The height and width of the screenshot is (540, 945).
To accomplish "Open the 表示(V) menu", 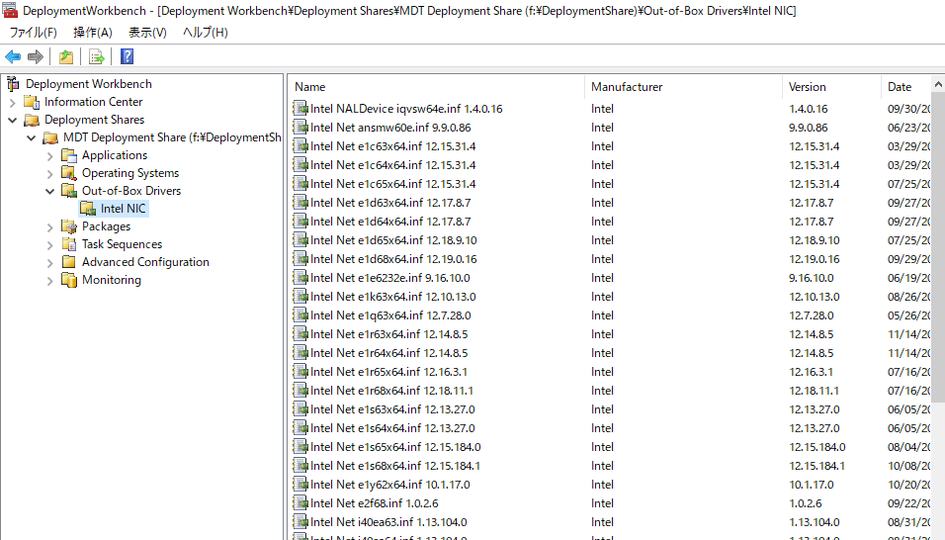I will 147,33.
